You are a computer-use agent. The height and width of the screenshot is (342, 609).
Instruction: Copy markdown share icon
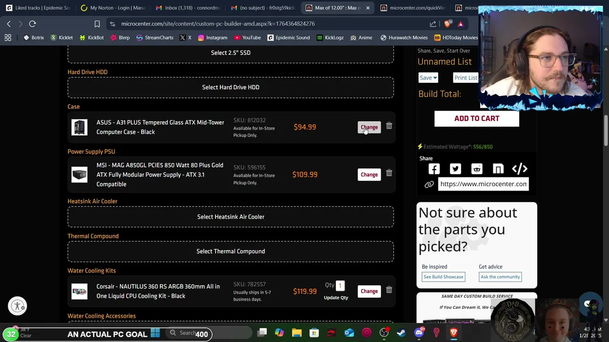[498, 169]
